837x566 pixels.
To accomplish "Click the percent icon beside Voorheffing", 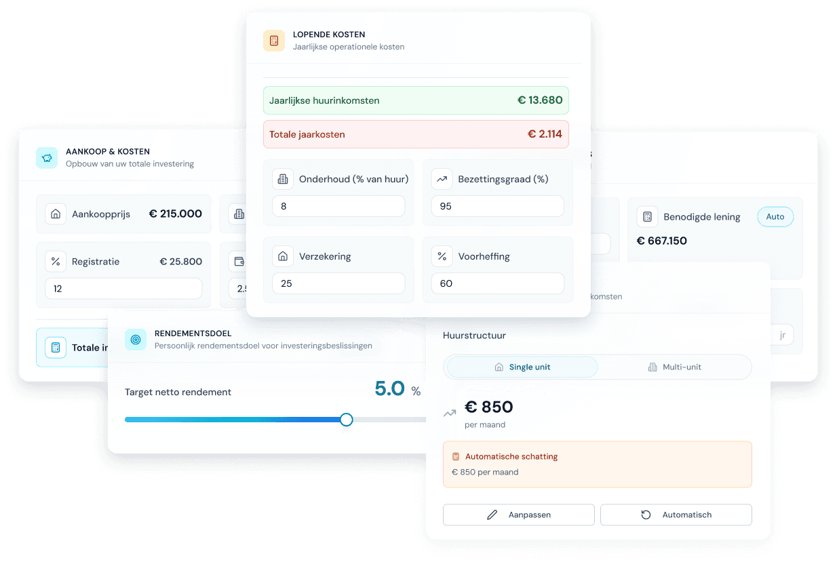I will tap(442, 257).
